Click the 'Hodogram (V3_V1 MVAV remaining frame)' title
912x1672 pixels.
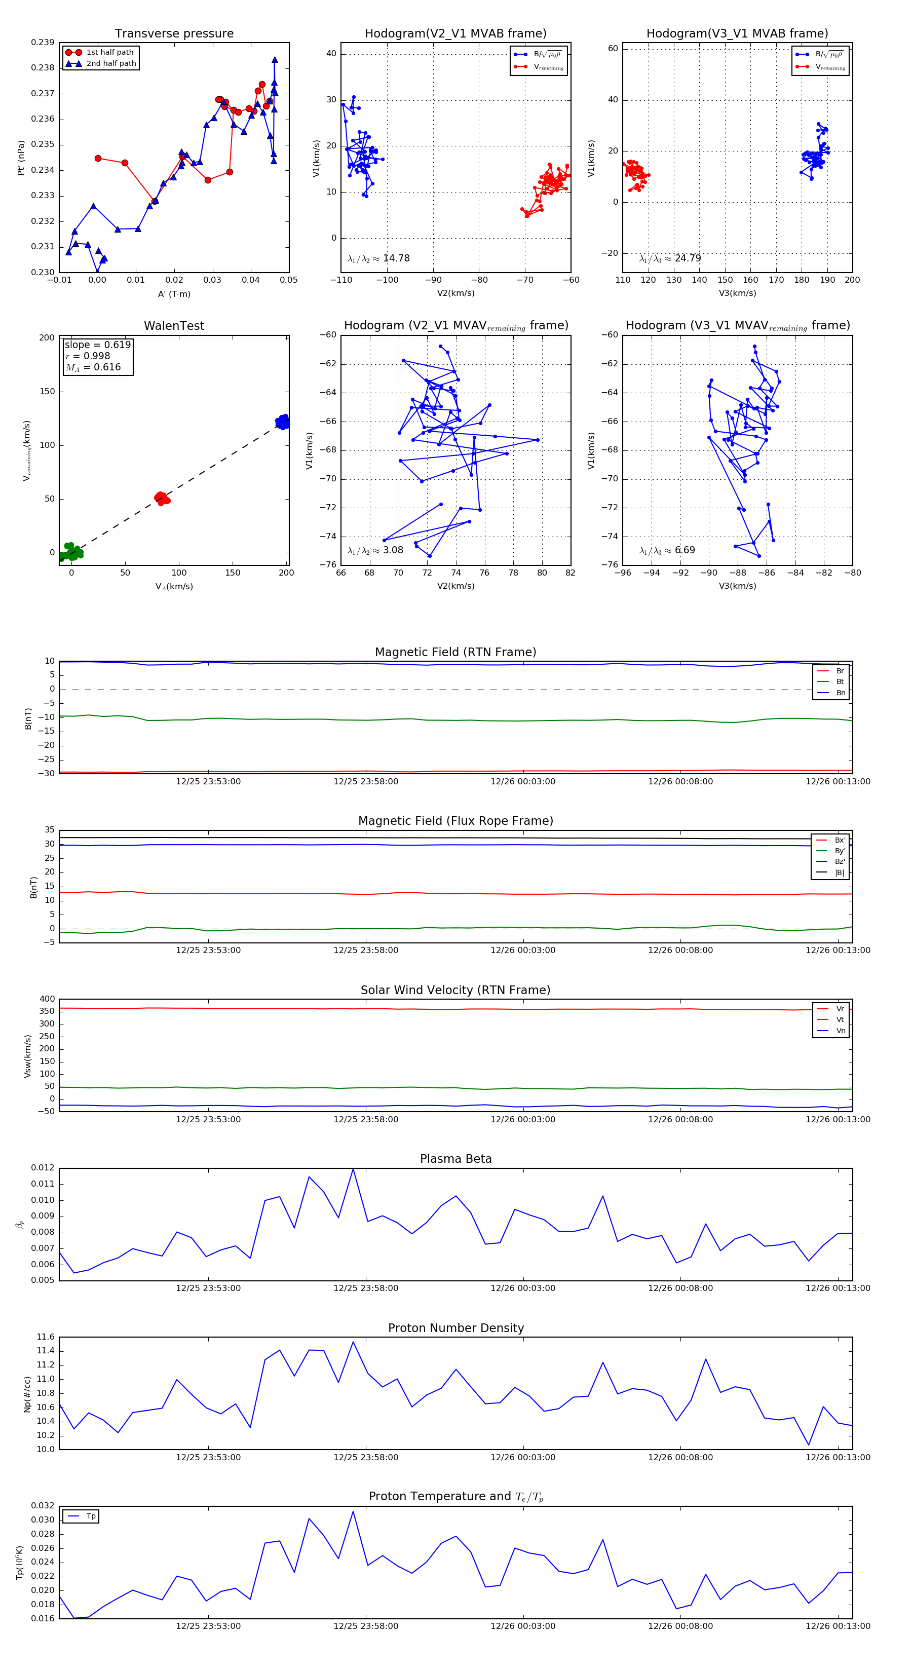coord(737,326)
